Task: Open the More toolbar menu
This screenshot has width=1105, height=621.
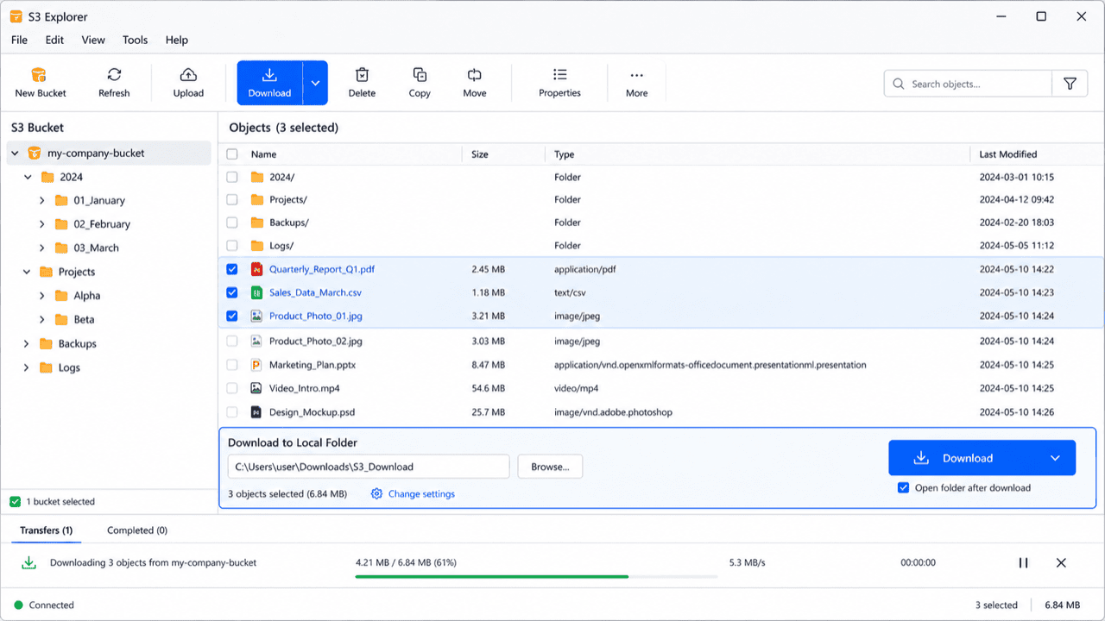Action: tap(637, 83)
